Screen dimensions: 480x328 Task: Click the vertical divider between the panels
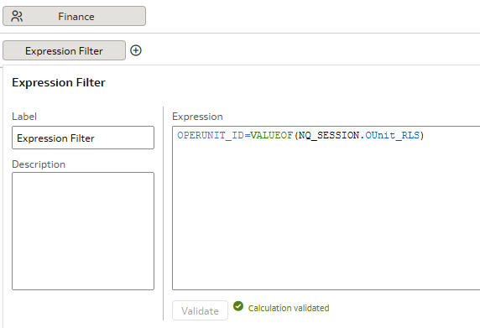click(163, 213)
